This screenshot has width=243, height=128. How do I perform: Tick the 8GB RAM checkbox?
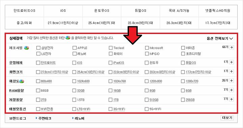pos(146,90)
